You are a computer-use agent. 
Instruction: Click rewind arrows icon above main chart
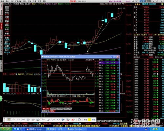click(123, 4)
